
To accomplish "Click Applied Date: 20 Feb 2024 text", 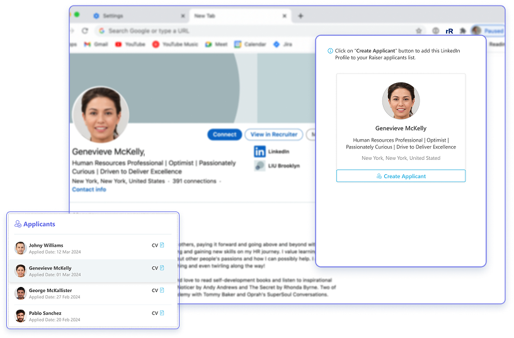I will tap(54, 320).
